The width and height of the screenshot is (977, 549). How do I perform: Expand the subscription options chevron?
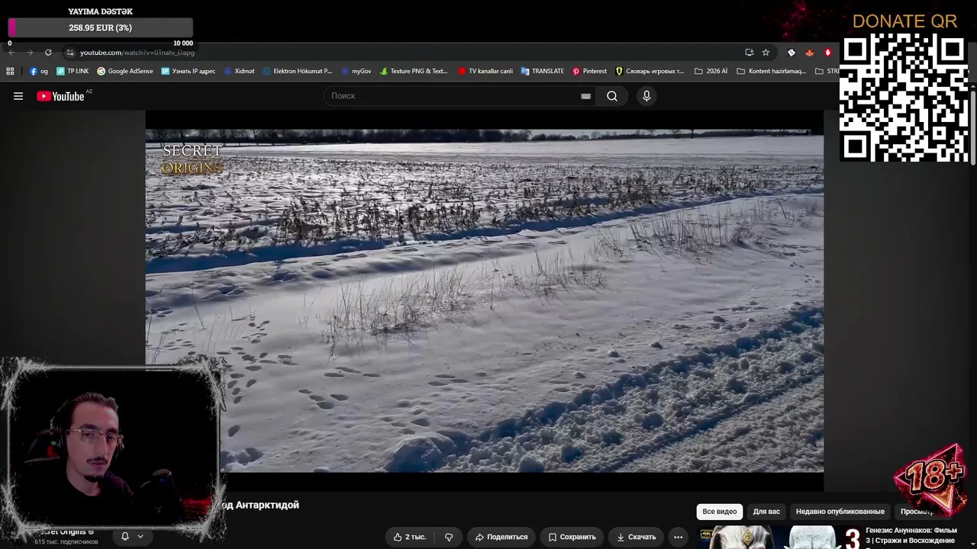pos(140,536)
